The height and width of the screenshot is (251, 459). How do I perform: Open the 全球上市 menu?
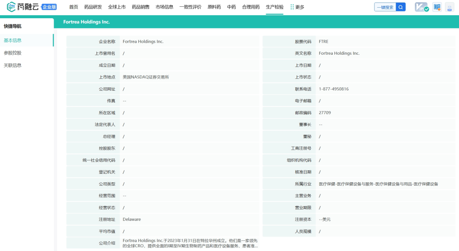(x=117, y=7)
